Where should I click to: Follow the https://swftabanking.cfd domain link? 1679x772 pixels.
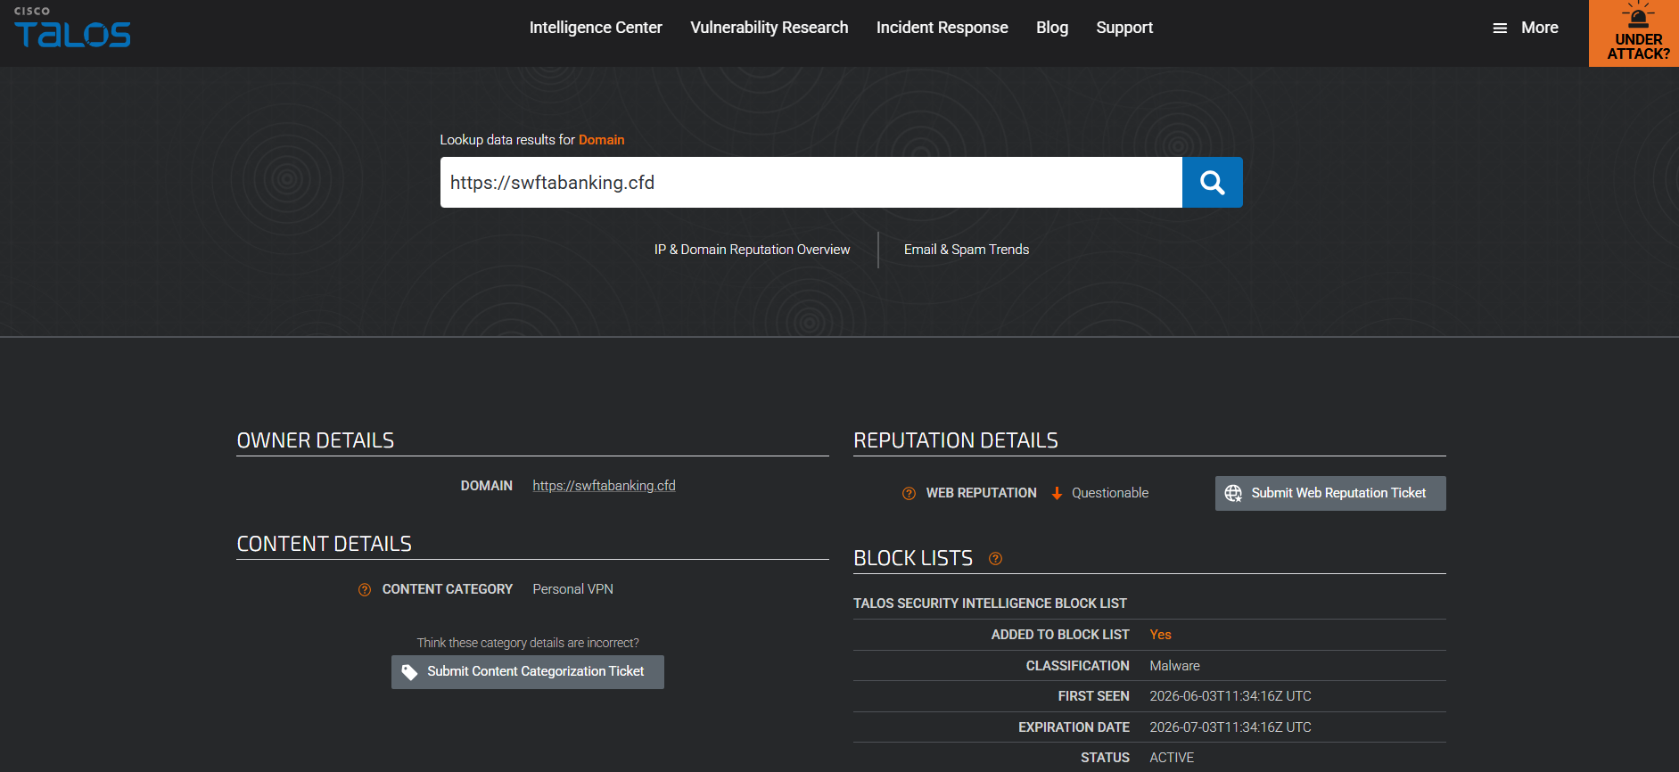[604, 486]
